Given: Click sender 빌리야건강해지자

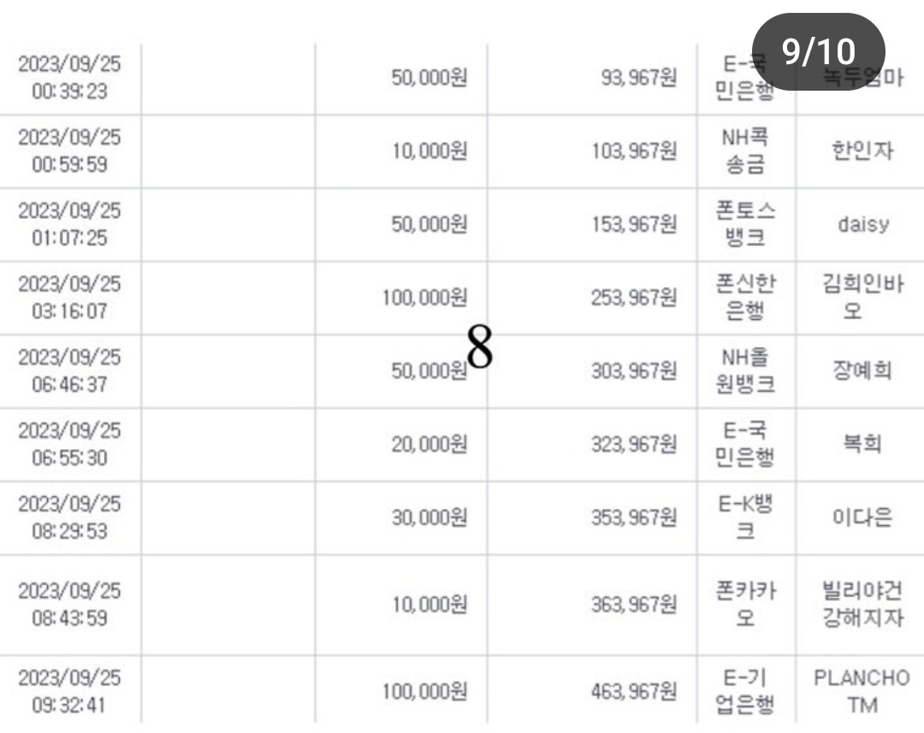Looking at the screenshot, I should coord(862,605).
